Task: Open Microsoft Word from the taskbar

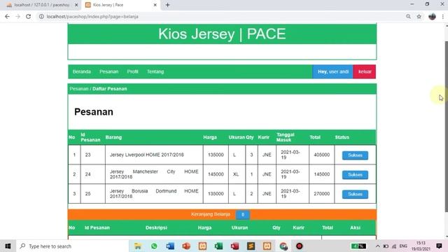Action: coord(170,246)
